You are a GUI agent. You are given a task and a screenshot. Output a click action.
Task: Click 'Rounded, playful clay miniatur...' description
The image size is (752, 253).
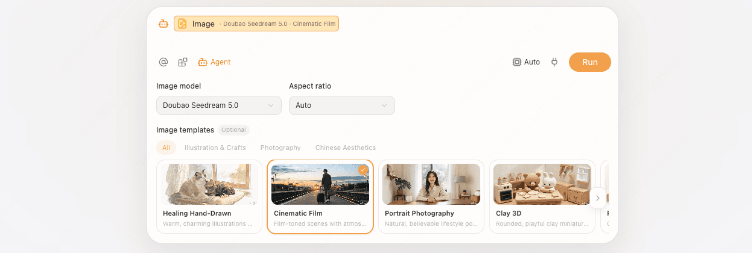542,224
